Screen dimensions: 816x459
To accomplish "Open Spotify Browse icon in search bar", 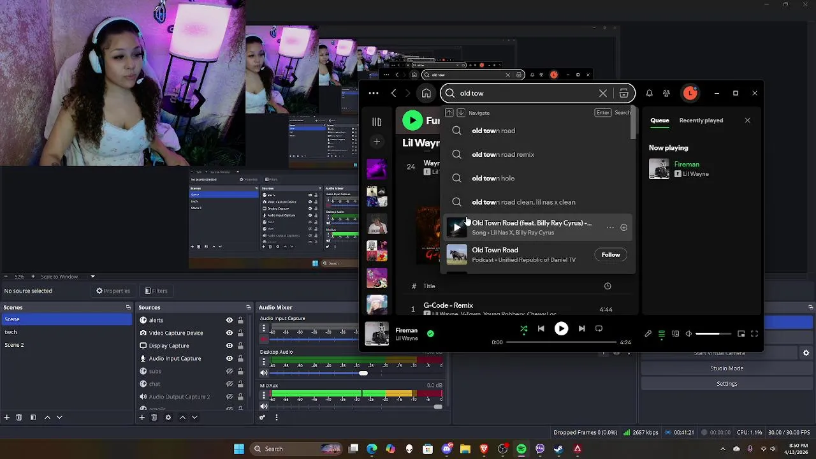I will [623, 93].
